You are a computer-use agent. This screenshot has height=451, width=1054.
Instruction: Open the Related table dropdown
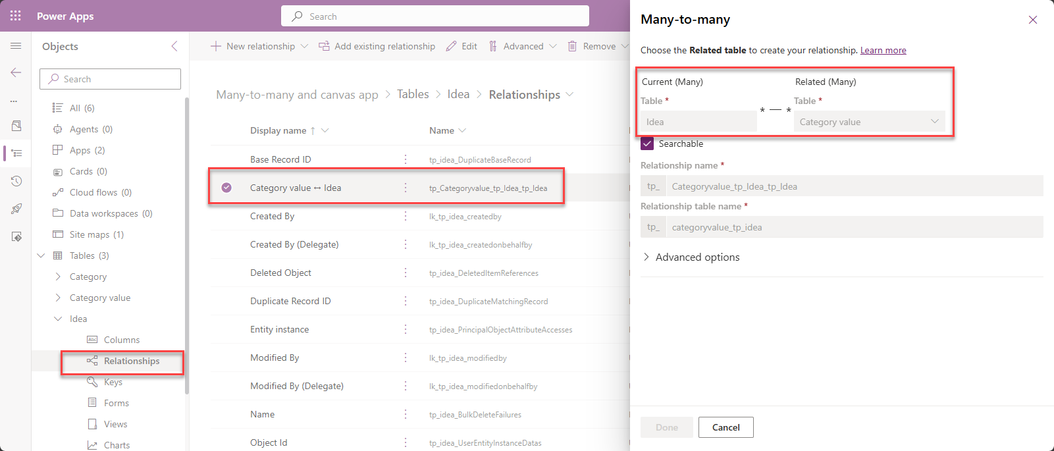click(869, 122)
